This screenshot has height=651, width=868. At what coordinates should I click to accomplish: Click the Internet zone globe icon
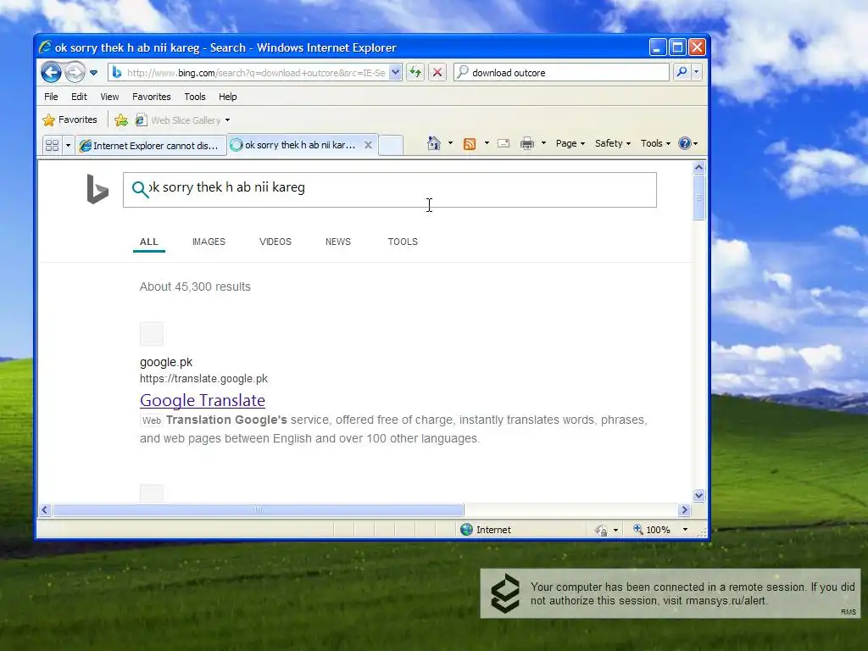[467, 530]
